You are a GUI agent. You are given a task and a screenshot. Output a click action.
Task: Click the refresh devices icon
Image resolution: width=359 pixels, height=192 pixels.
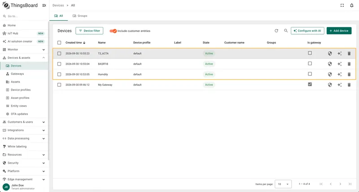(276, 31)
